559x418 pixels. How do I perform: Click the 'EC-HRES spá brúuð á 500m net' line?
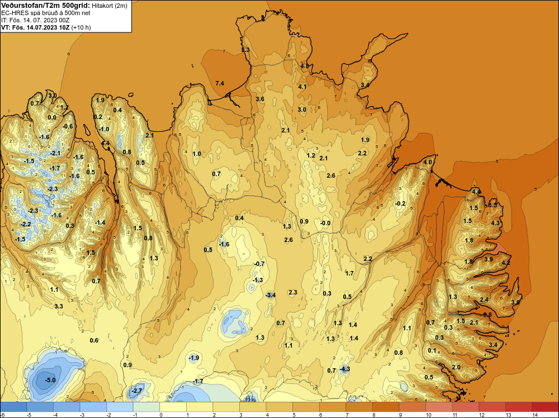click(46, 13)
